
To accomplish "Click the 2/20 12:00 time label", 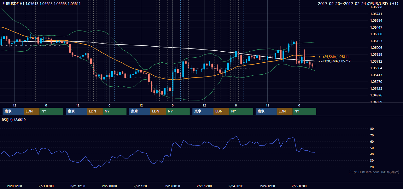I will [15, 186].
